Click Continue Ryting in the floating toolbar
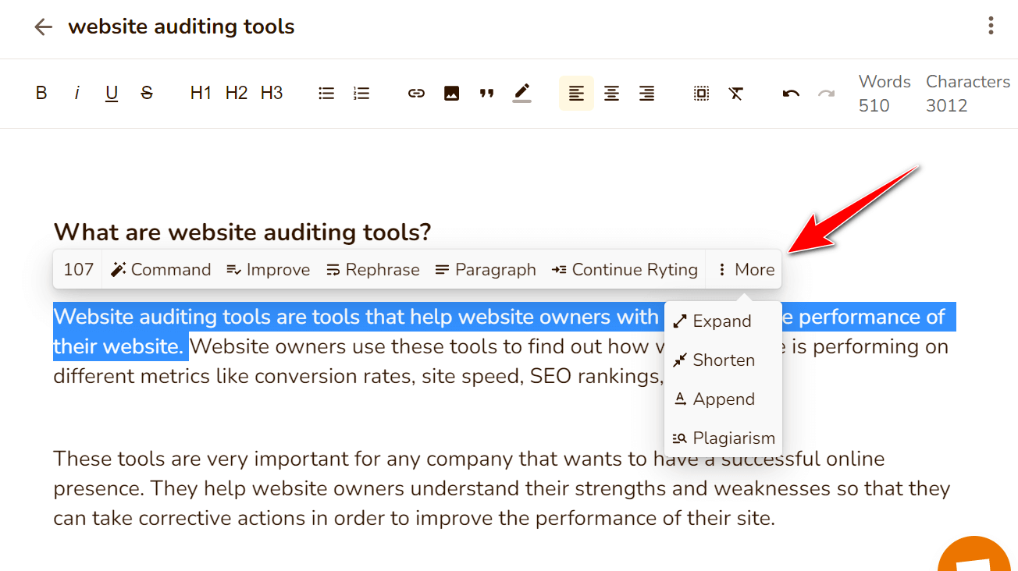This screenshot has width=1018, height=571. pyautogui.click(x=625, y=269)
